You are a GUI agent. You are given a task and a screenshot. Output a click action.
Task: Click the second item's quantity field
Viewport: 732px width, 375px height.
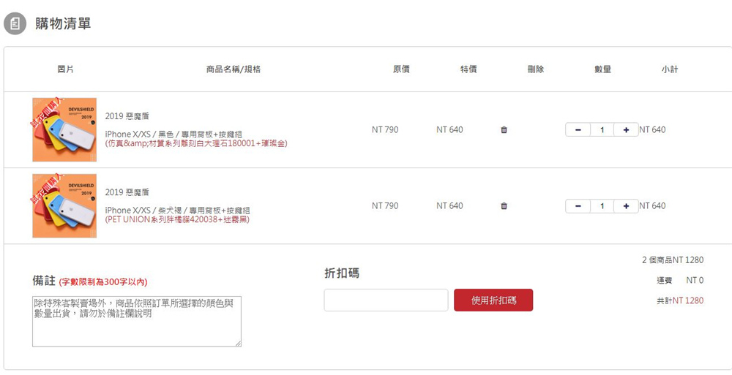pyautogui.click(x=602, y=205)
